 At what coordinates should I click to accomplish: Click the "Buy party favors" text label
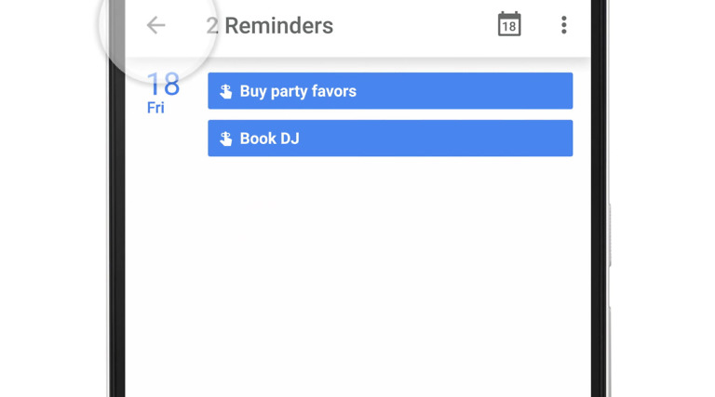pyautogui.click(x=298, y=91)
